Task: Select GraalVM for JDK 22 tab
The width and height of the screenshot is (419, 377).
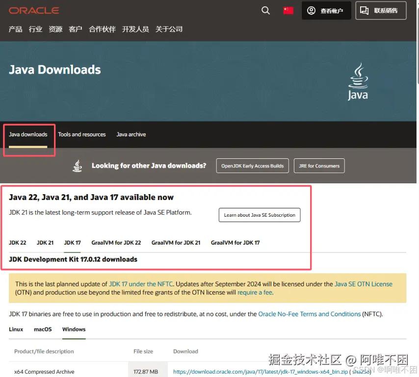Action: [116, 243]
